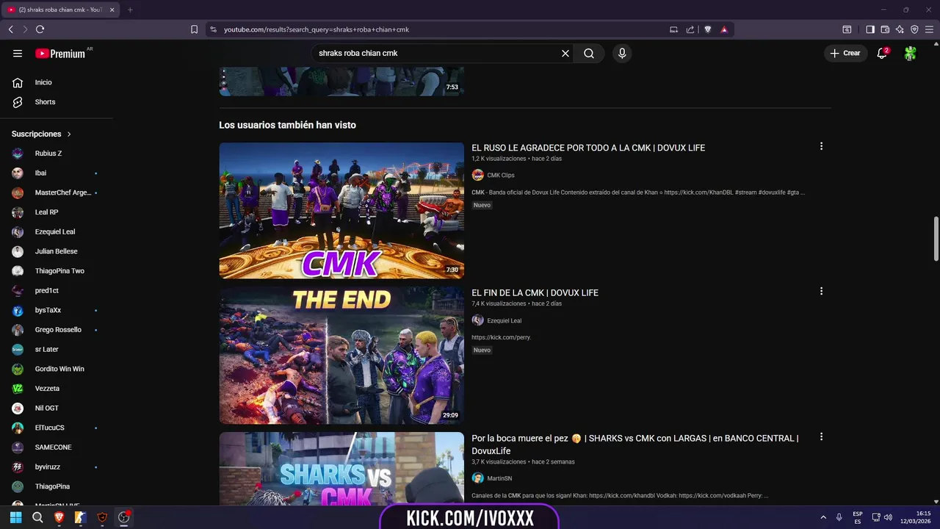Open more options for EL FIN DE LA CMK
Image resolution: width=940 pixels, height=529 pixels.
click(821, 291)
